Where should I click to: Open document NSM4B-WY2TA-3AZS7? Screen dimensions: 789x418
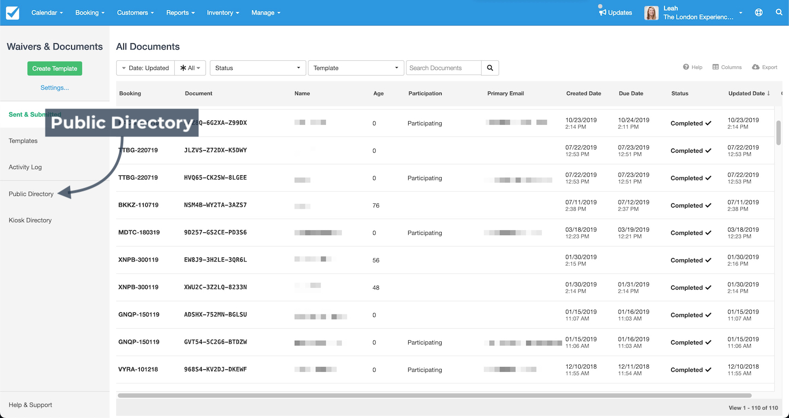point(215,205)
